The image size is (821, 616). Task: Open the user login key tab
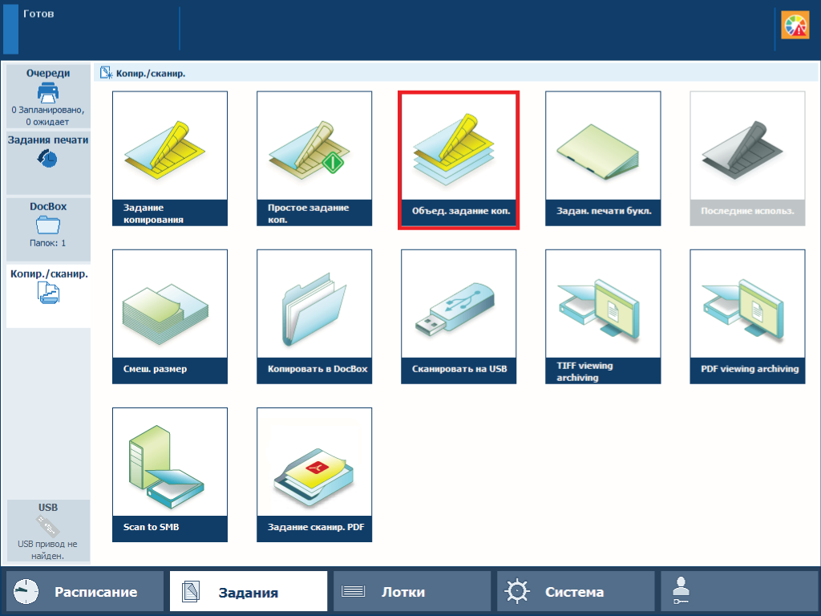(738, 591)
